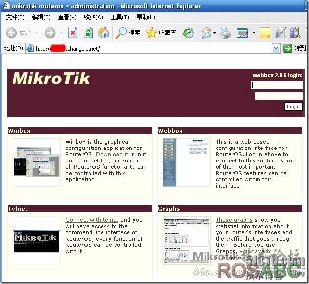The width and height of the screenshot is (309, 284).
Task: Follow the These graphs link
Action: [234, 220]
